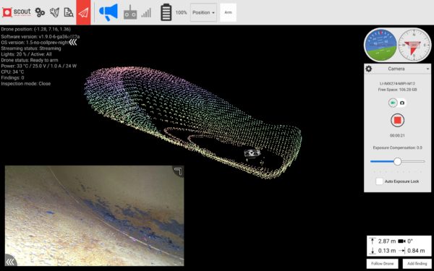Click the Add finding button
434x271 pixels.
click(417, 264)
